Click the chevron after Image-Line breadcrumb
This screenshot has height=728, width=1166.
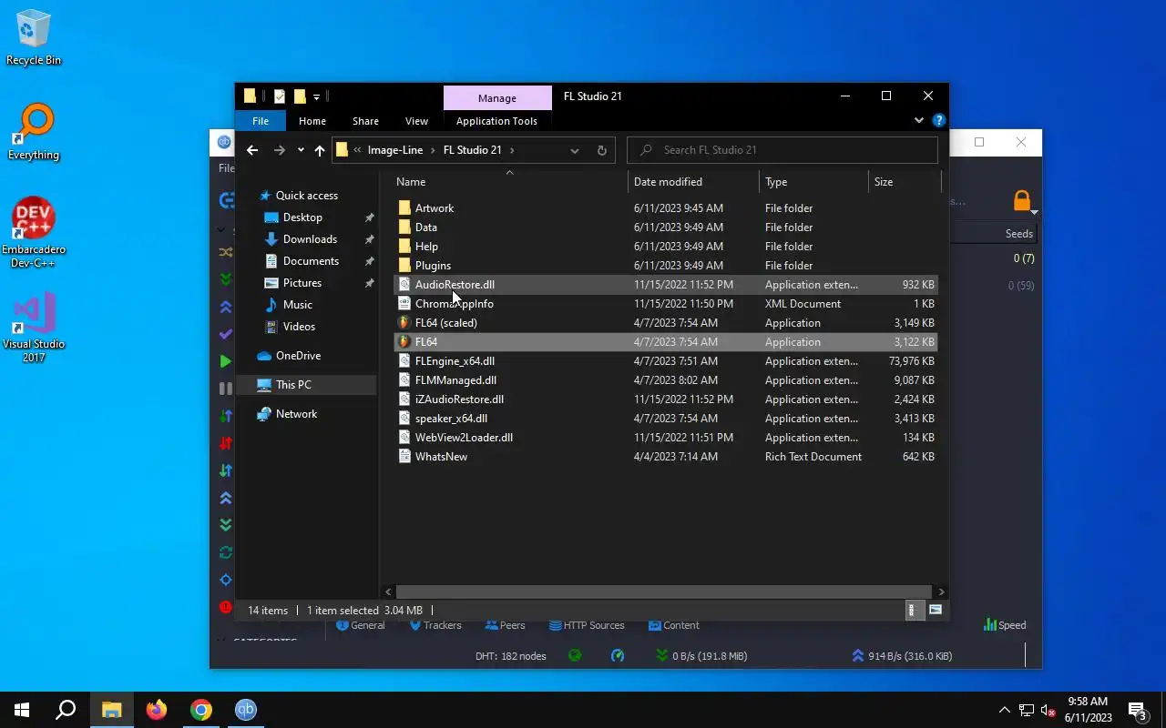coord(433,150)
